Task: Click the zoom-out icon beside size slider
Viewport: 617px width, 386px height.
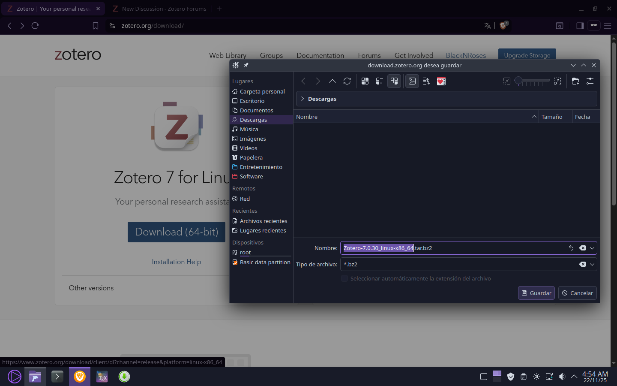Action: click(507, 81)
